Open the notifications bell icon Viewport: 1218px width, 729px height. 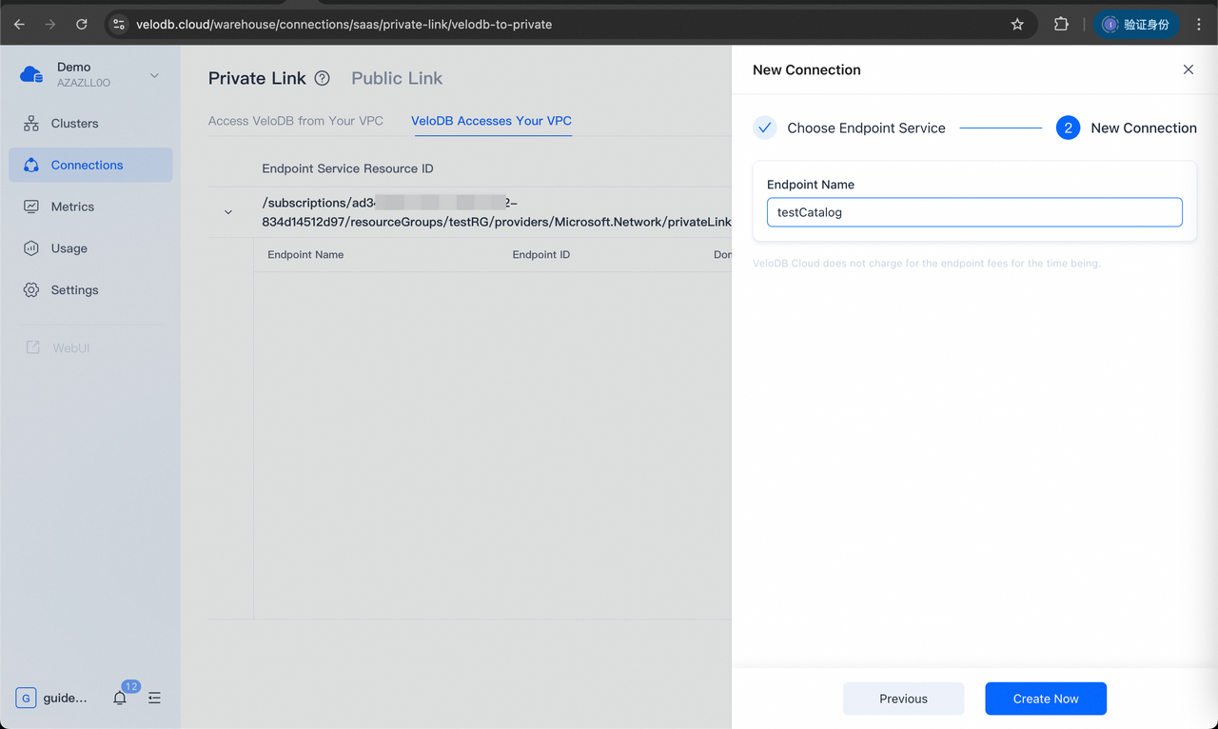(120, 698)
